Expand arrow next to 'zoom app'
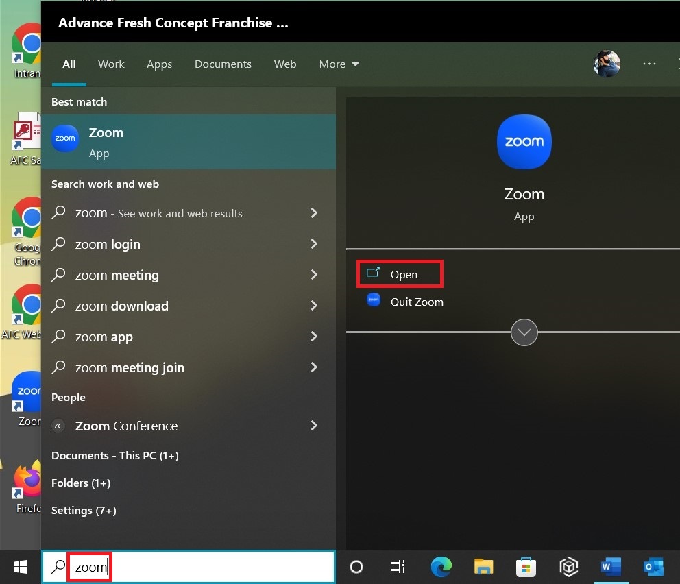 point(314,337)
